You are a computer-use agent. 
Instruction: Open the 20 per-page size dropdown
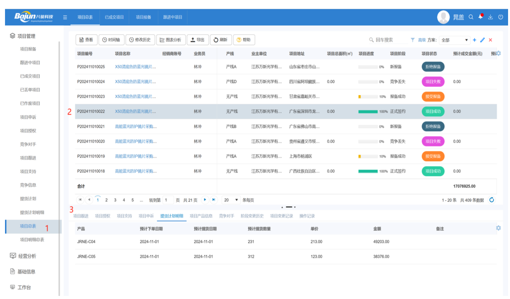coord(232,200)
